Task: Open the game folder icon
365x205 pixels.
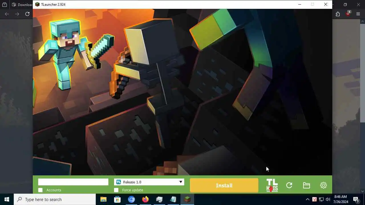Action: coord(306,185)
